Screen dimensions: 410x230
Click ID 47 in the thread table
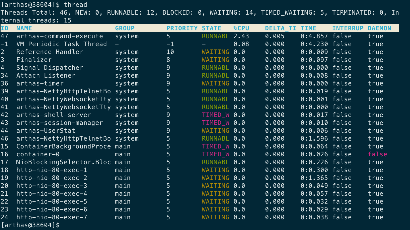(x=5, y=36)
